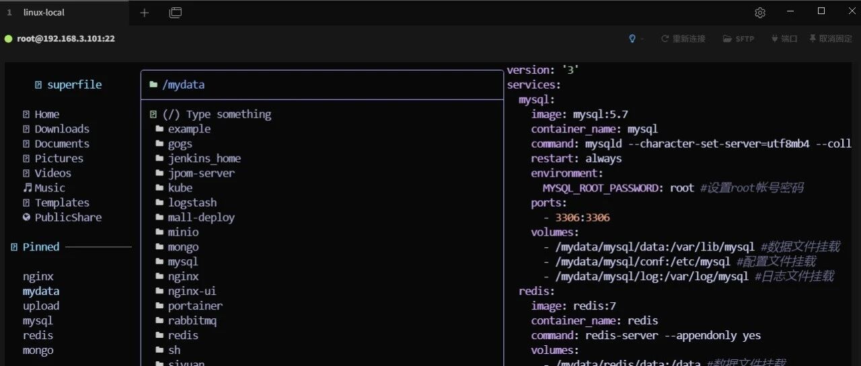Open the settings gear icon
Screen dimensions: 861x366
click(x=760, y=12)
